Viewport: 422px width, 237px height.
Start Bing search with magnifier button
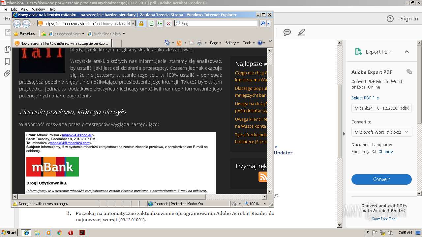coord(262,23)
